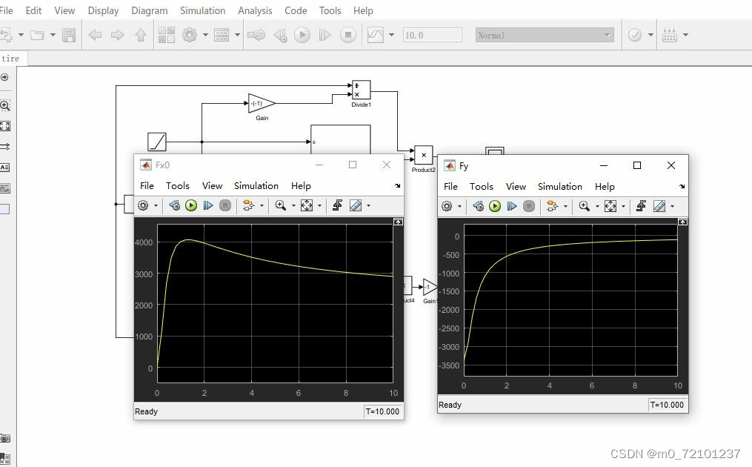Click Scale Axes icon in Fx0 scope
The image size is (752, 467).
306,205
